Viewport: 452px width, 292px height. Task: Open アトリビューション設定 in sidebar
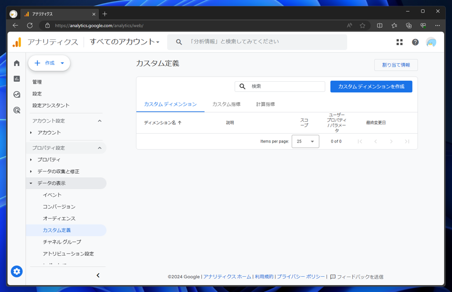[x=68, y=254]
